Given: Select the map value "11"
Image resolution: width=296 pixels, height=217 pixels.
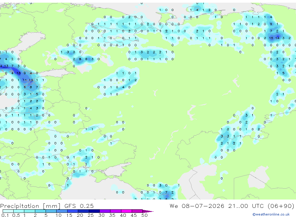Looking at the screenshot, I should (x=25, y=80).
